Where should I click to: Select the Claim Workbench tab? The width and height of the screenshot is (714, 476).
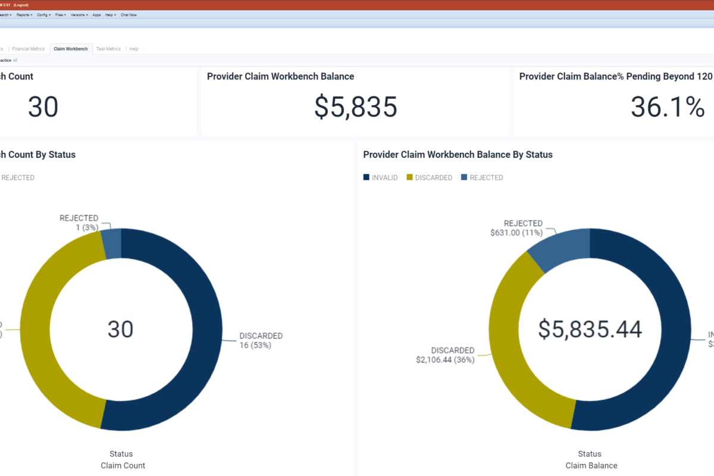tap(71, 49)
